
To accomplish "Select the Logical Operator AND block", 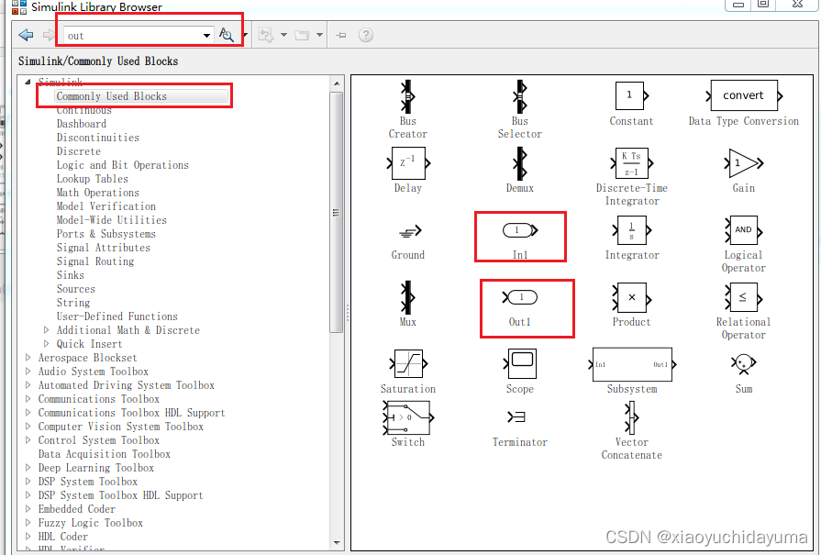I will (x=744, y=230).
